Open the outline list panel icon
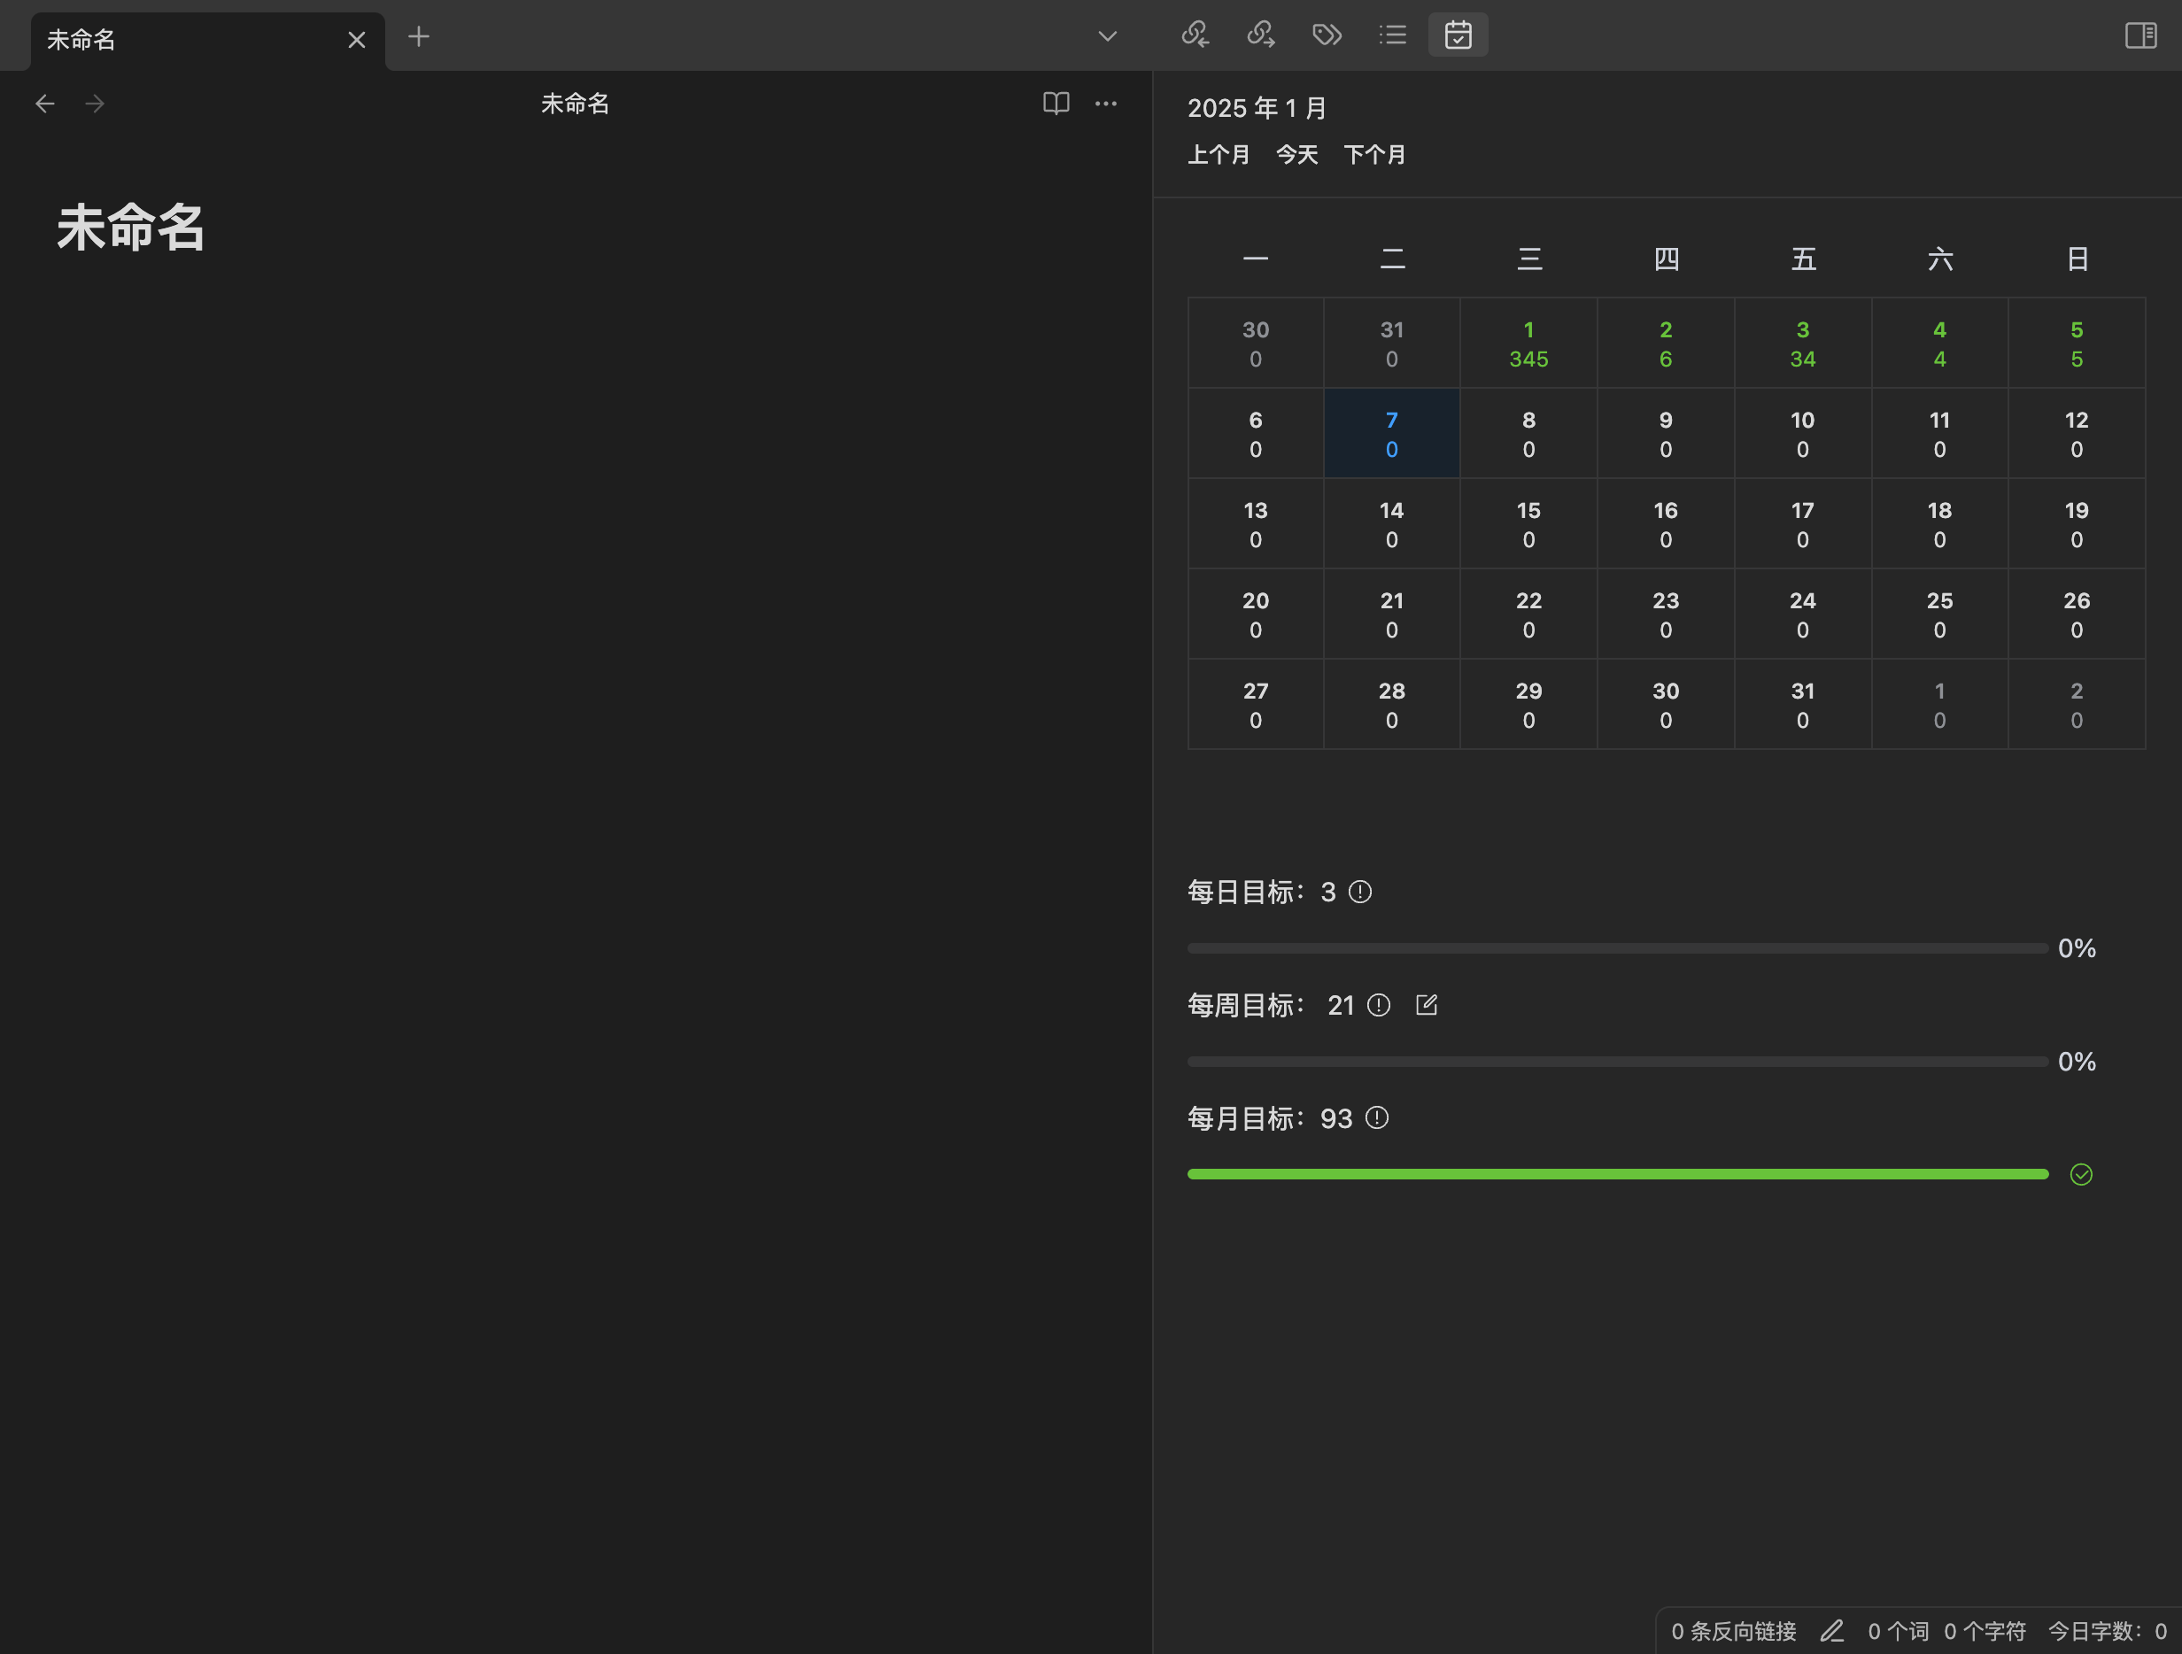Viewport: 2182px width, 1654px height. point(1392,35)
